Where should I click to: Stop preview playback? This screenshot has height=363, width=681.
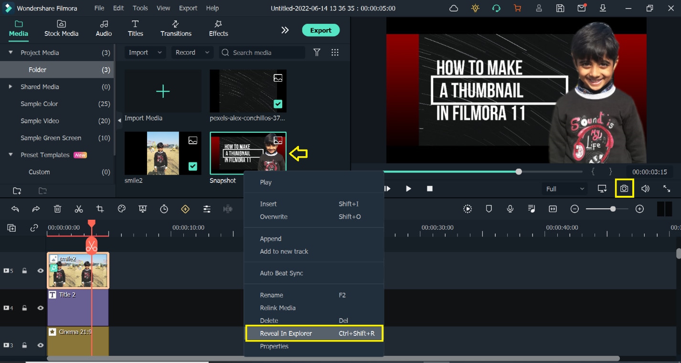[x=430, y=189]
